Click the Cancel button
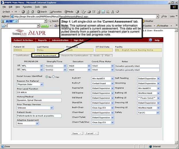The image size is (179, 149). [91, 133]
